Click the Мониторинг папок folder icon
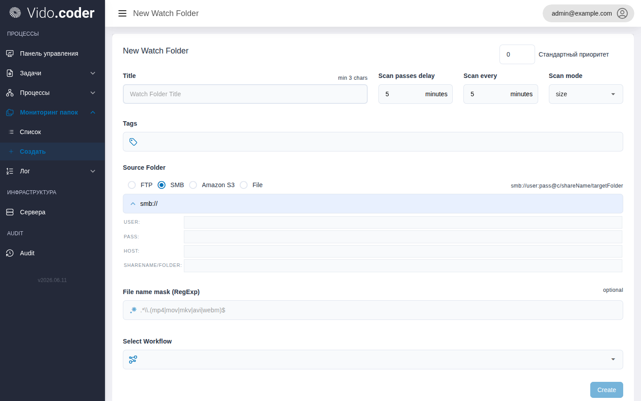This screenshot has width=641, height=401. (x=10, y=112)
